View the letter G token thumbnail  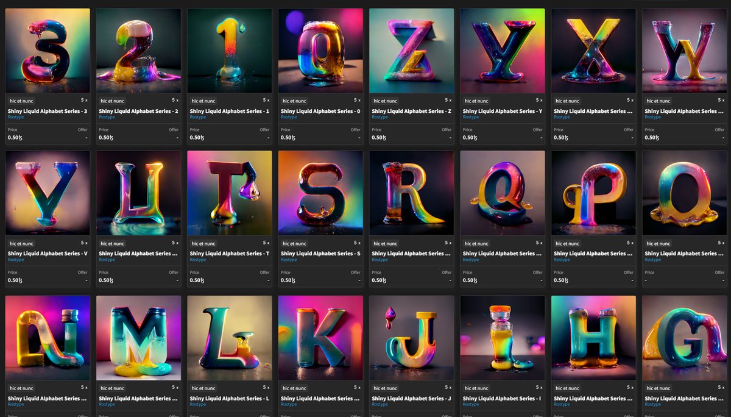pyautogui.click(x=683, y=337)
